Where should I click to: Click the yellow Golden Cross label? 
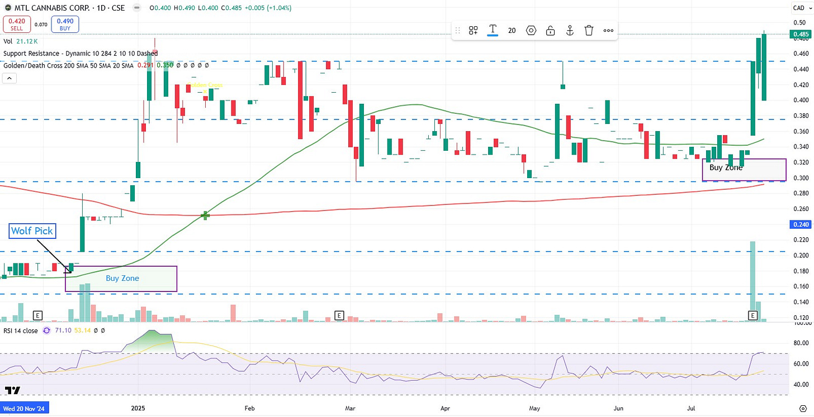[205, 85]
